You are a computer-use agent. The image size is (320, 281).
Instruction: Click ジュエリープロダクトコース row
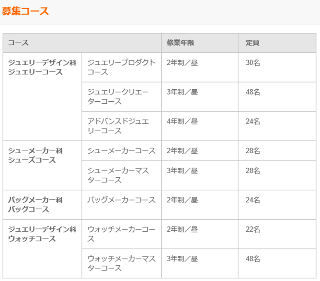click(199, 67)
